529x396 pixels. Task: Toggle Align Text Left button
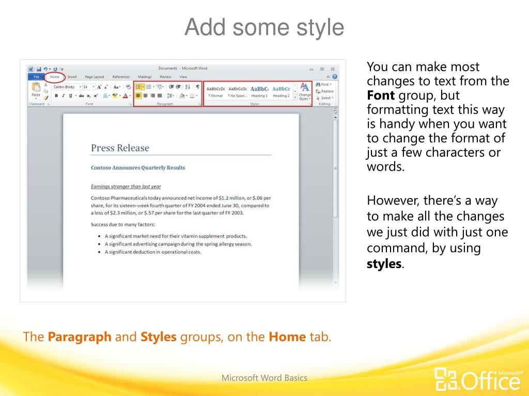point(138,96)
